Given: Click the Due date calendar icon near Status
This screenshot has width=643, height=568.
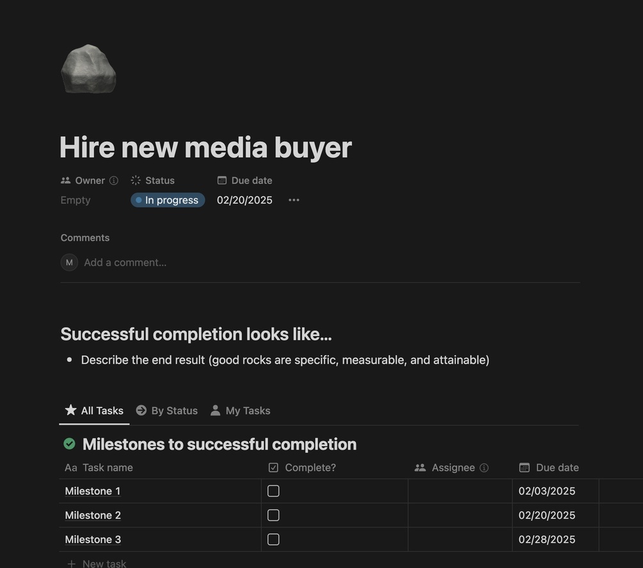Looking at the screenshot, I should pyautogui.click(x=222, y=180).
